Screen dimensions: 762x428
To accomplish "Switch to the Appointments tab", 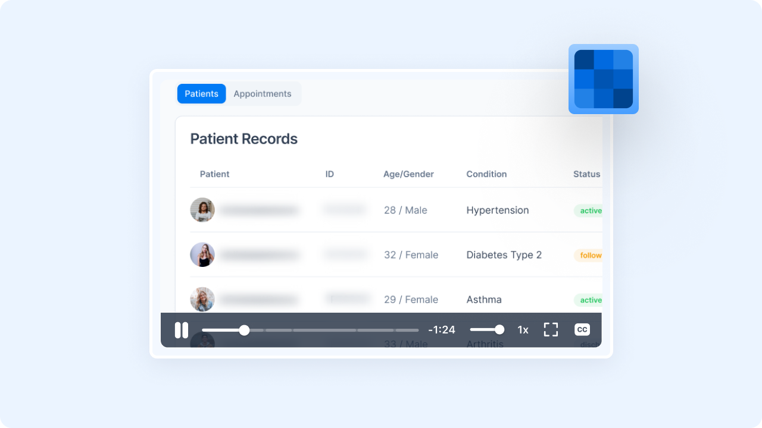I will [262, 94].
